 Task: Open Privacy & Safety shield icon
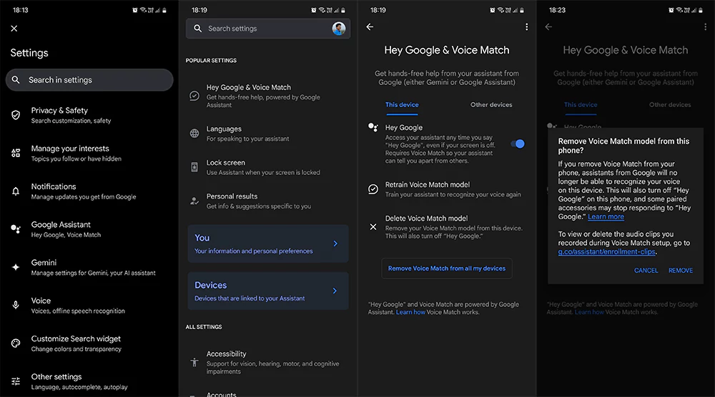(16, 115)
